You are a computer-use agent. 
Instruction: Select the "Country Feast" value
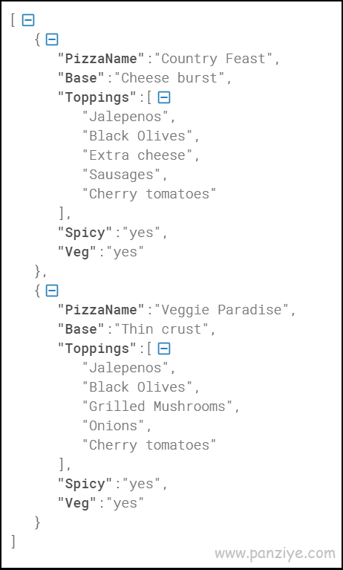tap(213, 59)
